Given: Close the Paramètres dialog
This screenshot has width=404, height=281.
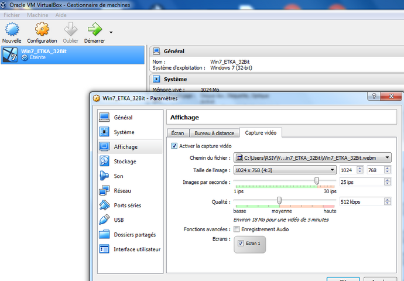Looking at the screenshot, I should (x=391, y=96).
